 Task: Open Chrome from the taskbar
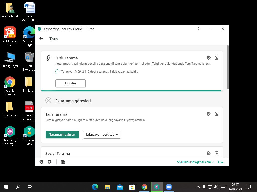[x=144, y=187]
